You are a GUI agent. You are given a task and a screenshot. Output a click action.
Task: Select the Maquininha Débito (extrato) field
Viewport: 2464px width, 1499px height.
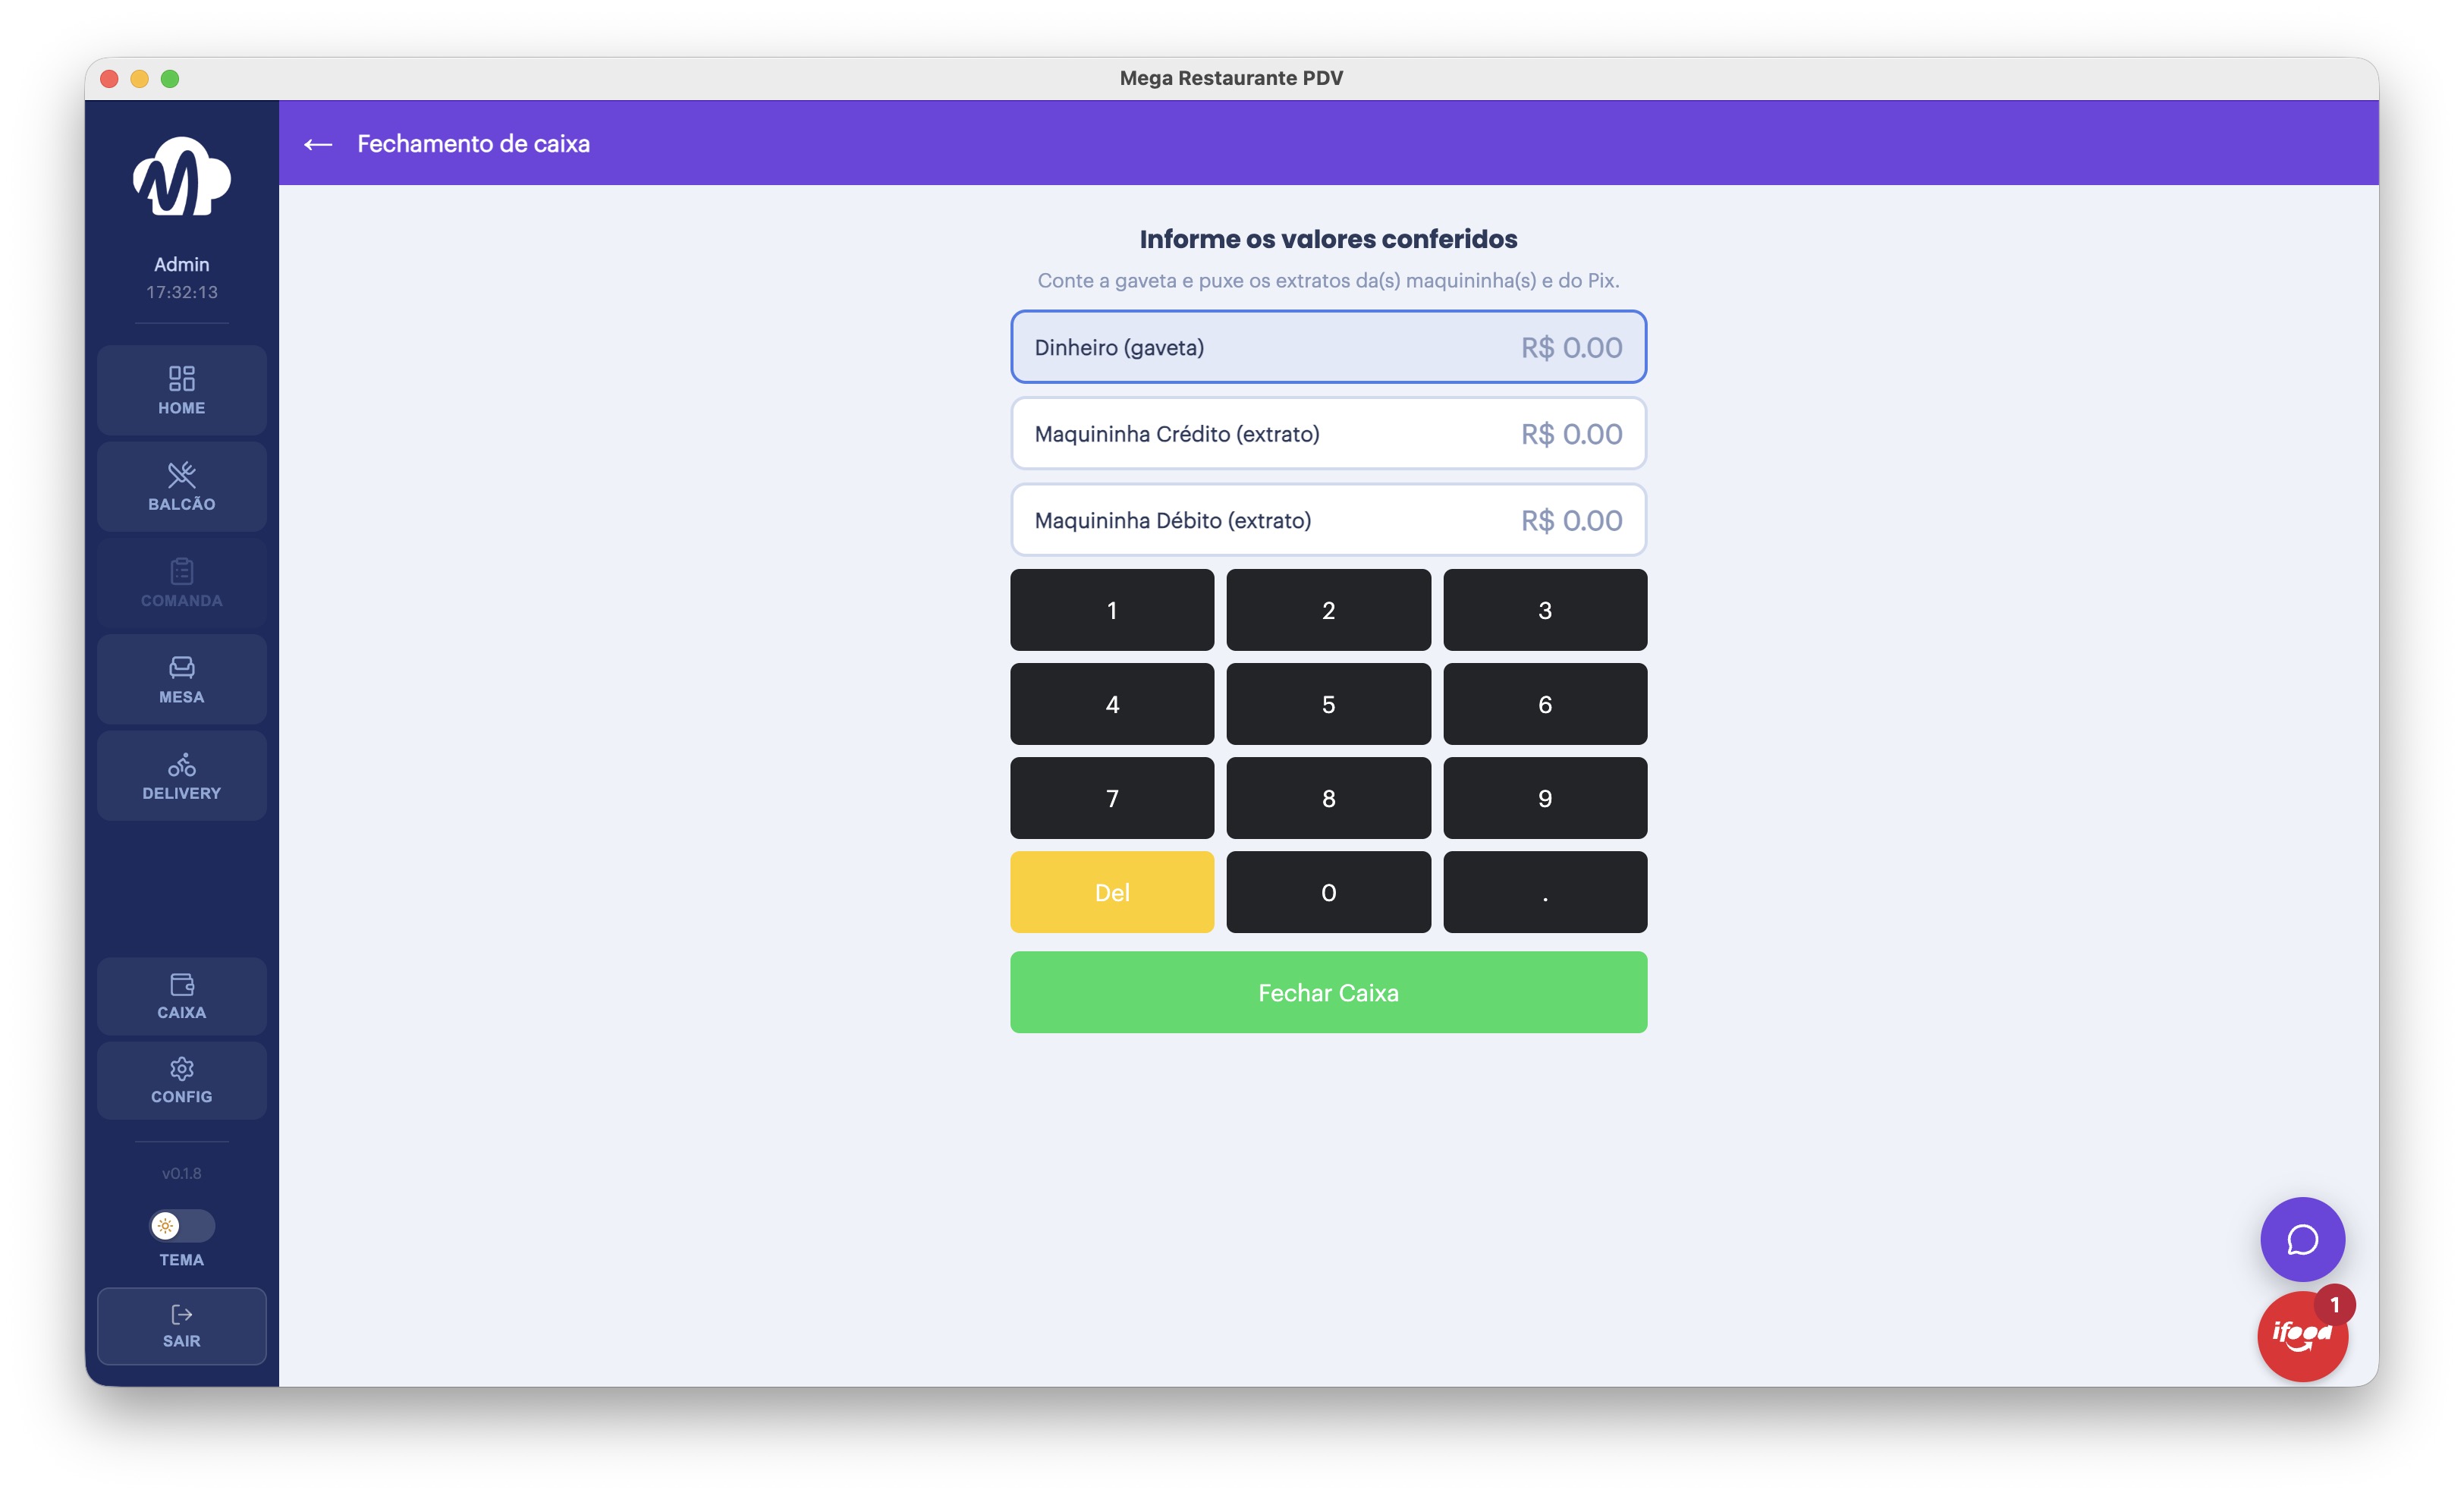[x=1328, y=520]
